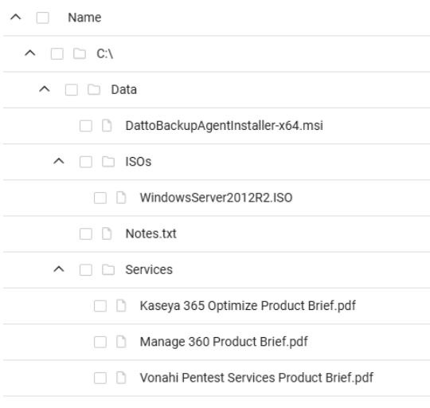Check the select-all box next to Name
430x408 pixels.
pos(43,18)
